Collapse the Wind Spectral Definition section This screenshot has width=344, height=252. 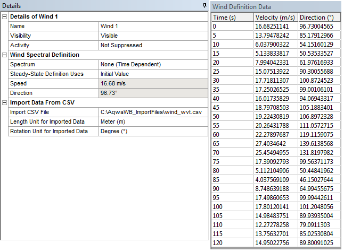tap(5, 55)
